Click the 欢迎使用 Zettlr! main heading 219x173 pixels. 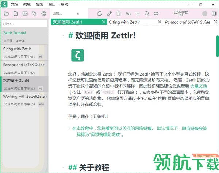coord(105,35)
